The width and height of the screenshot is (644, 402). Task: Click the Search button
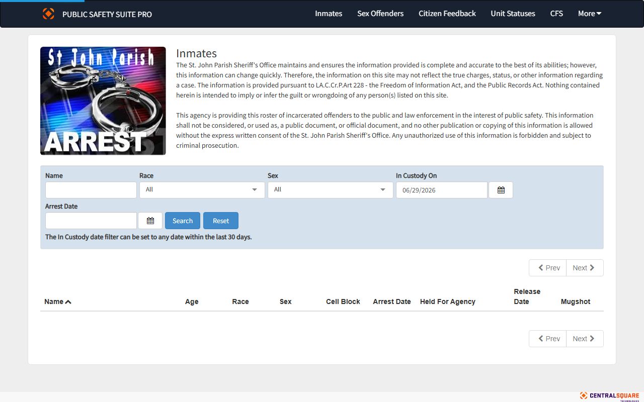click(183, 221)
